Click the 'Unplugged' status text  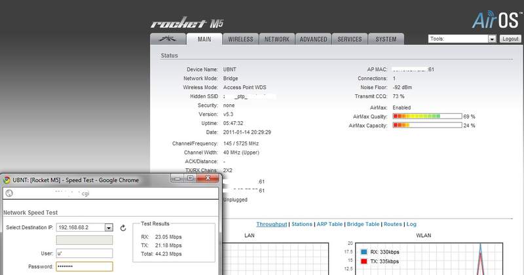235,200
